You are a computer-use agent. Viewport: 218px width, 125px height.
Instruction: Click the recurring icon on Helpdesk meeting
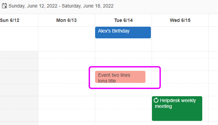pos(156,100)
